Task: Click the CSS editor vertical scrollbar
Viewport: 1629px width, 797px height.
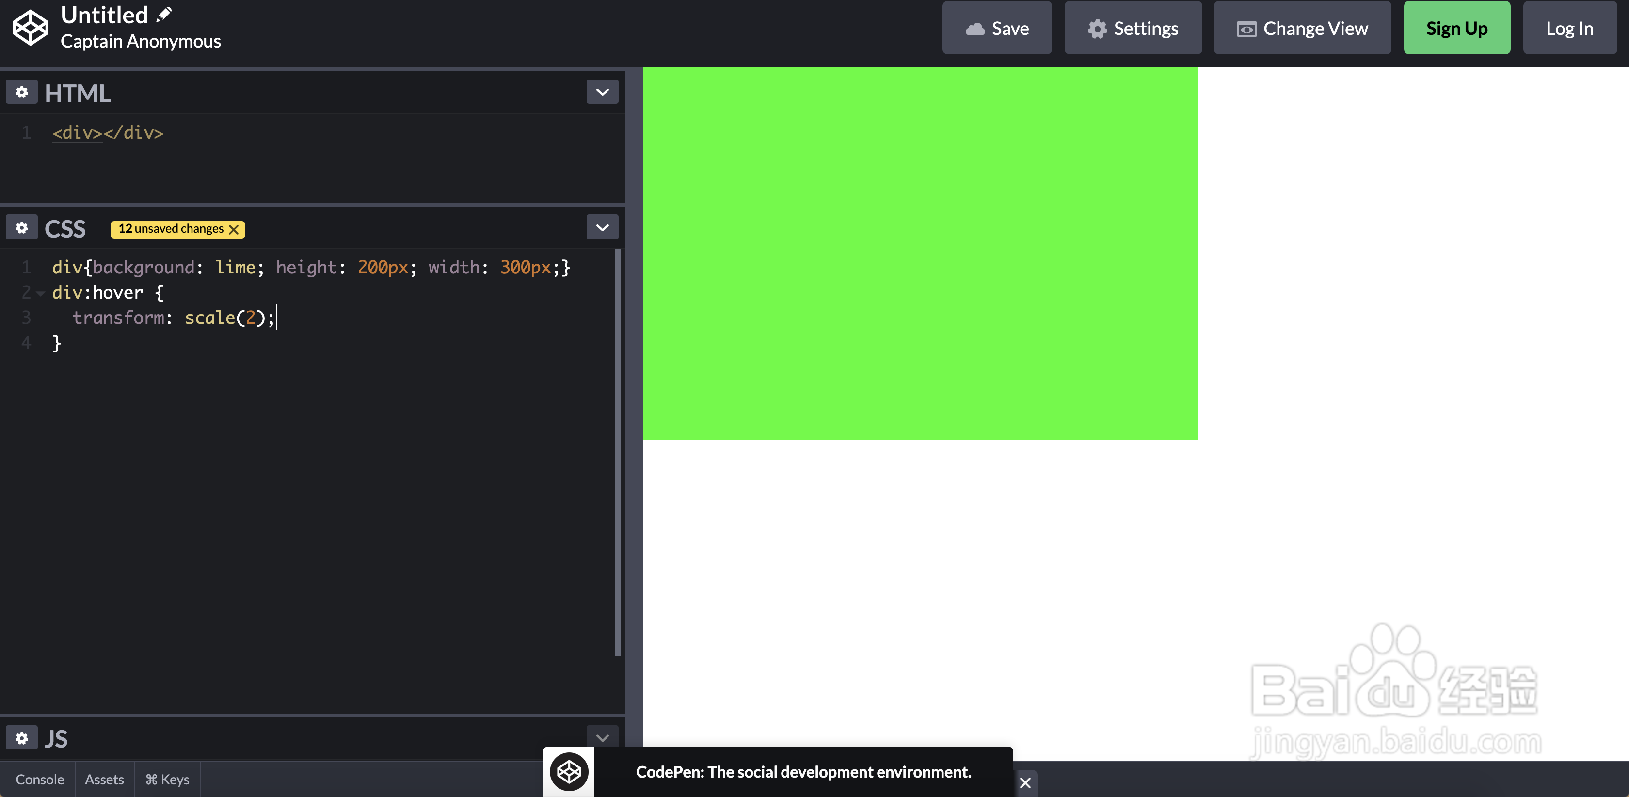Action: pos(617,452)
